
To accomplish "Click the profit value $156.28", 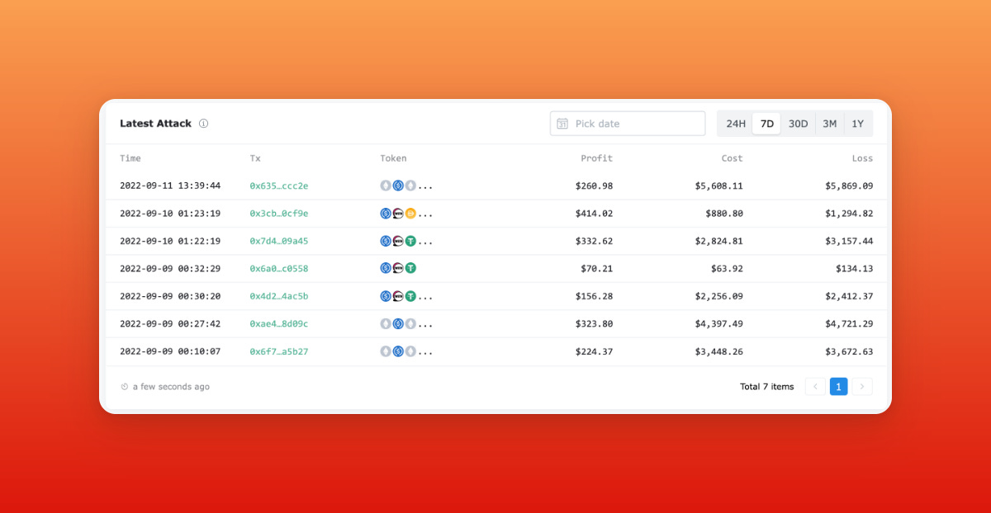I will [594, 296].
